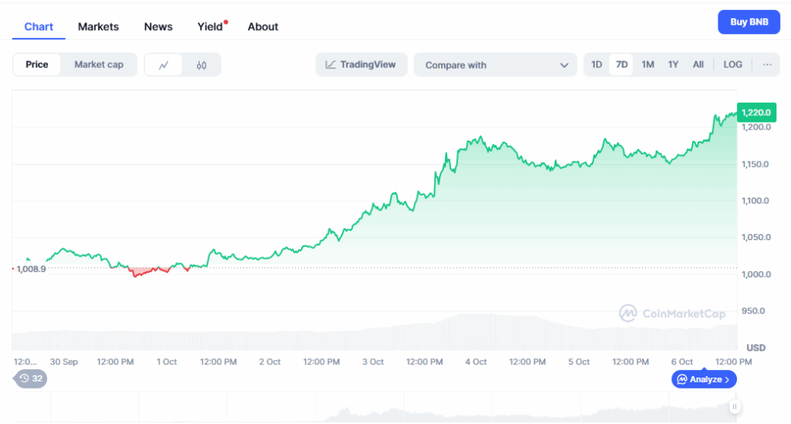Image resolution: width=791 pixels, height=424 pixels.
Task: Click the history events badge showing 32
Action: 31,378
